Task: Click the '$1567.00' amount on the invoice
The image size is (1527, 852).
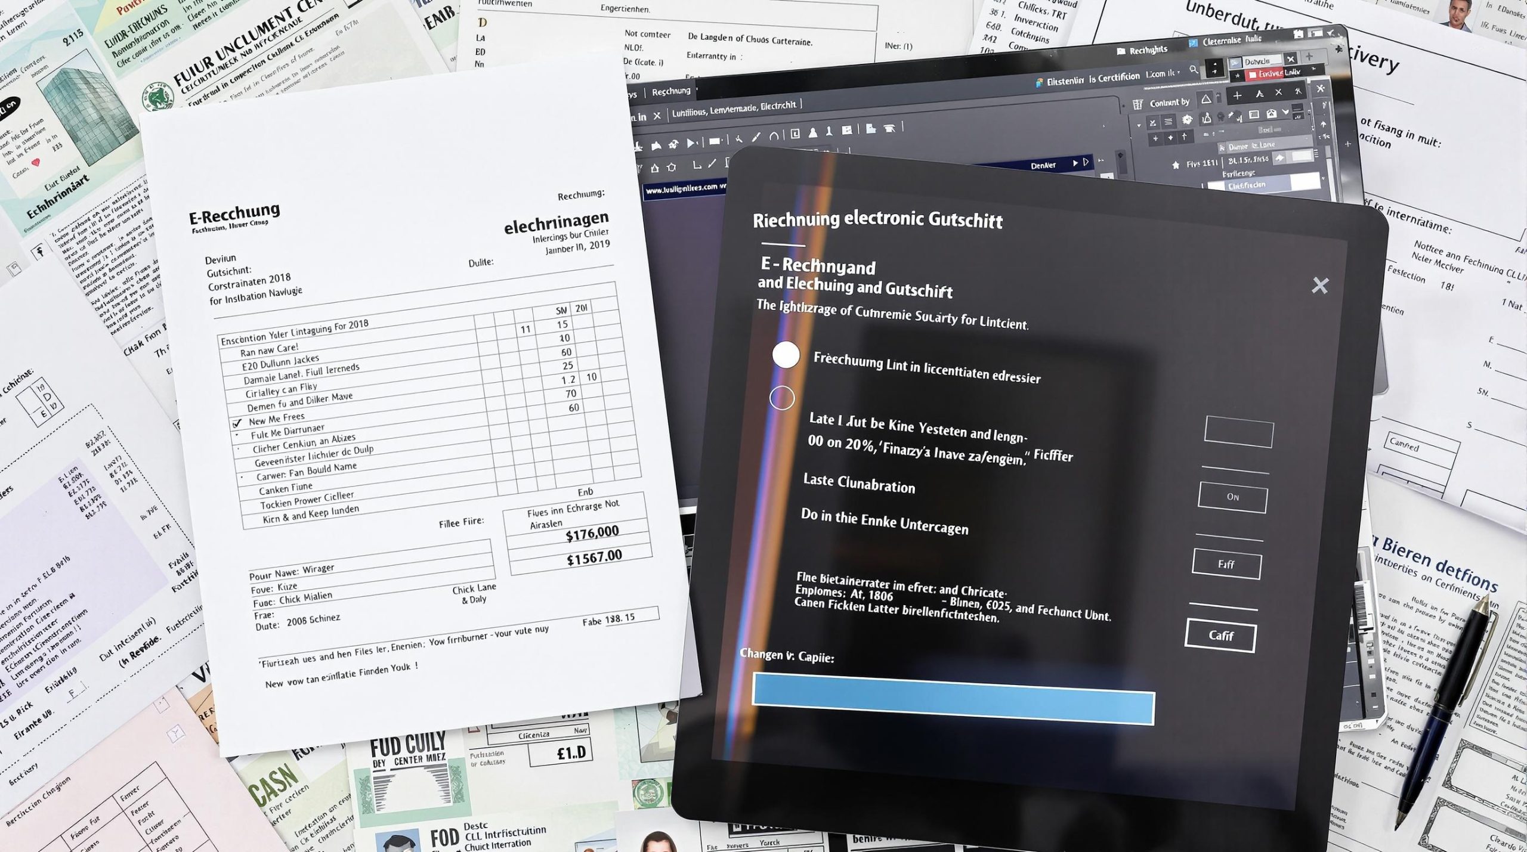Action: (594, 558)
